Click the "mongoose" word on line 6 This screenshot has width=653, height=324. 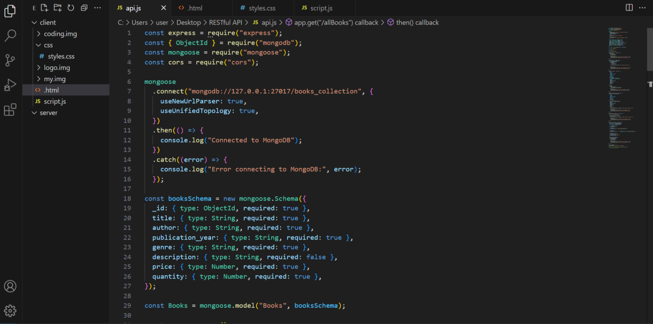[x=160, y=82]
